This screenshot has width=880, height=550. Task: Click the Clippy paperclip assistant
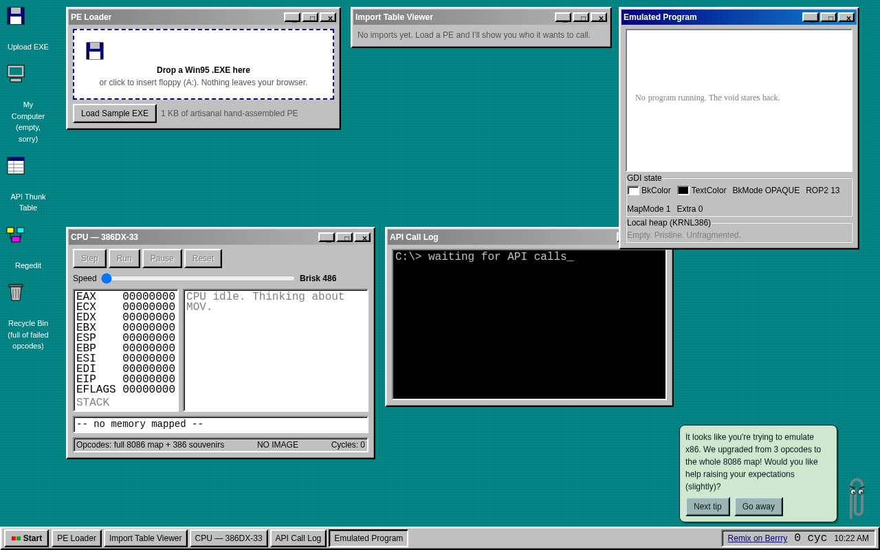pos(856,498)
